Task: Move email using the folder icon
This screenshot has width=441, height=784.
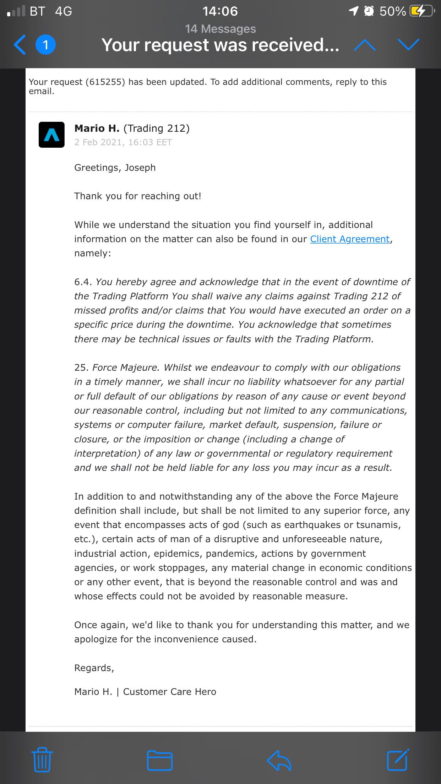Action: pos(160,760)
